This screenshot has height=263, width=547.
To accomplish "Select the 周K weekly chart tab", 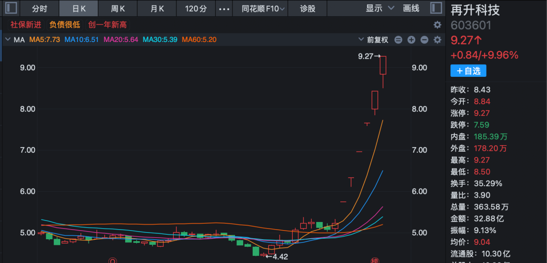I will click(x=118, y=9).
